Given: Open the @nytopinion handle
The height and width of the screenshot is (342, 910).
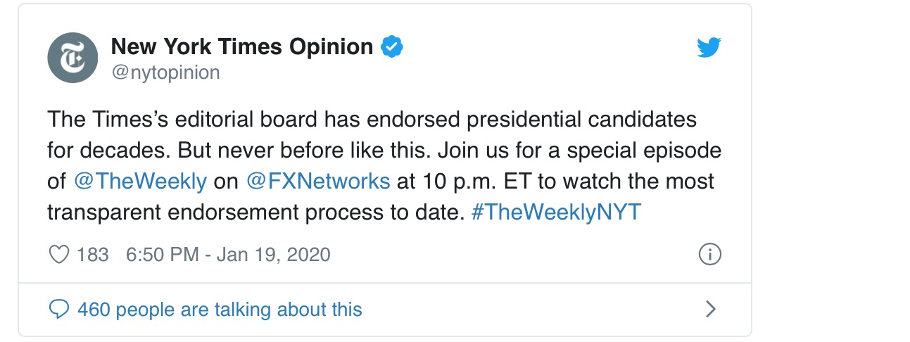Looking at the screenshot, I should point(165,72).
